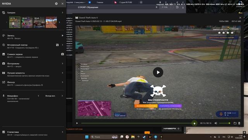248x140 pixels.
Task: Select the third gallery thumbnail marked 00:45
Action: pyautogui.click(x=39, y=23)
